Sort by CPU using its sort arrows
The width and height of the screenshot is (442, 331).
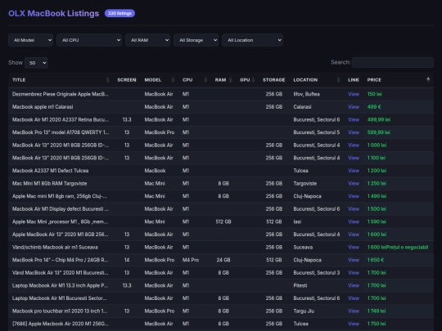click(205, 80)
